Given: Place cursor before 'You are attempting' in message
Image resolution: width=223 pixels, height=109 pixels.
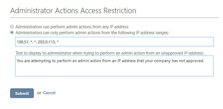Looking at the screenshot, I should tap(17, 61).
